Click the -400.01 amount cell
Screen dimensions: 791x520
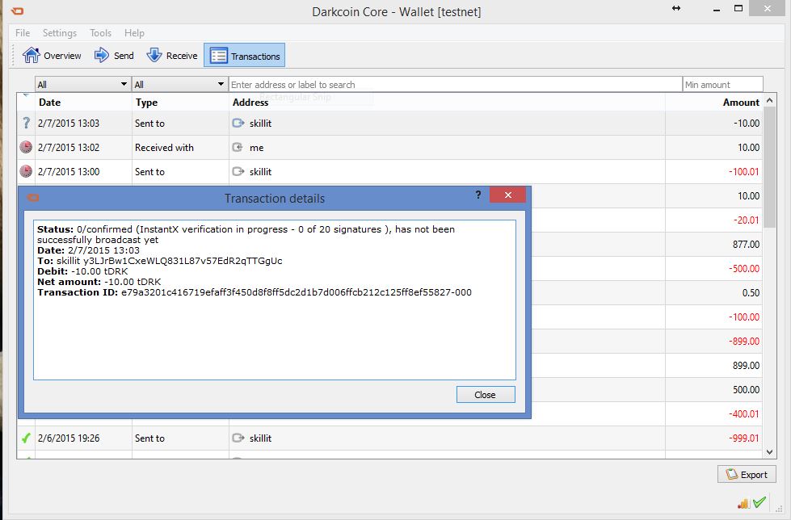point(713,413)
